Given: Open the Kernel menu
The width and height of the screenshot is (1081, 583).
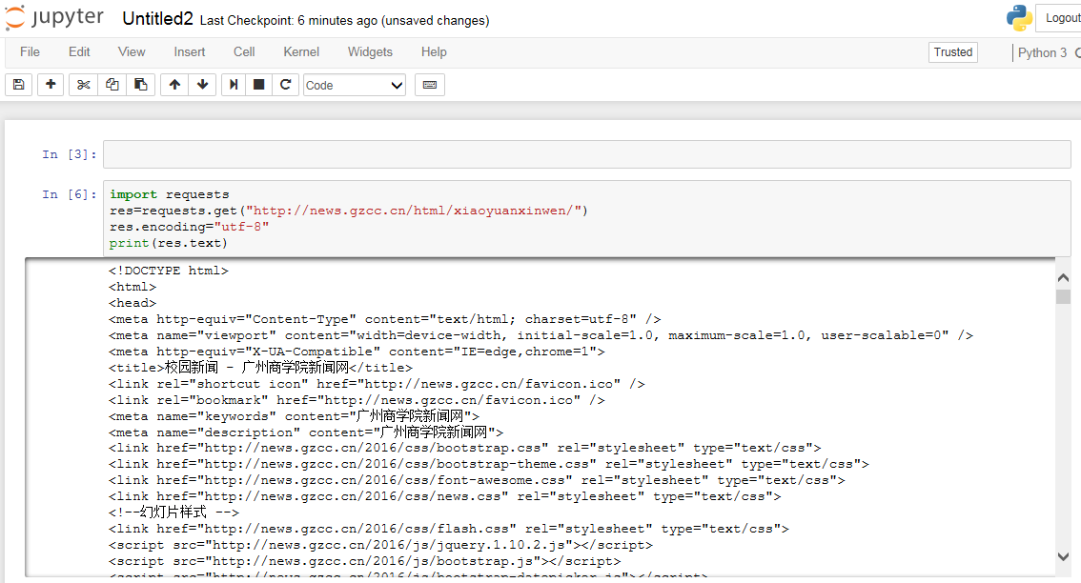Looking at the screenshot, I should [301, 52].
